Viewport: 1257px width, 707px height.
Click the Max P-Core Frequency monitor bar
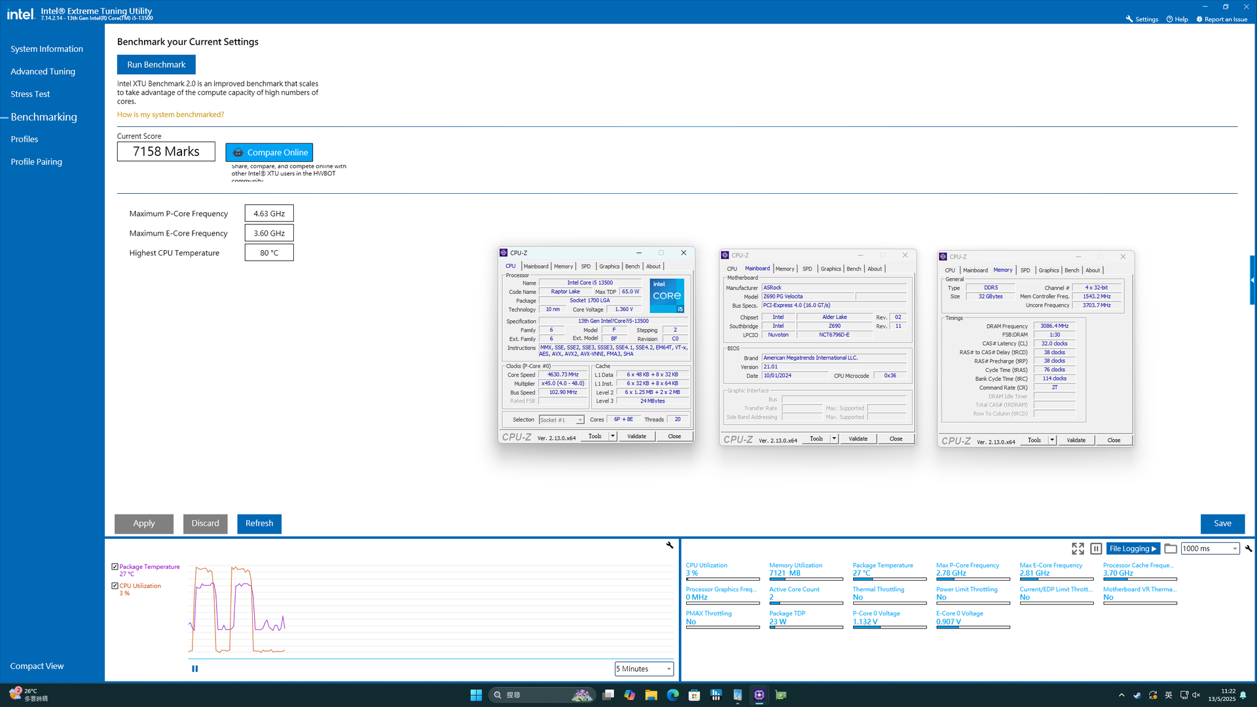point(973,579)
